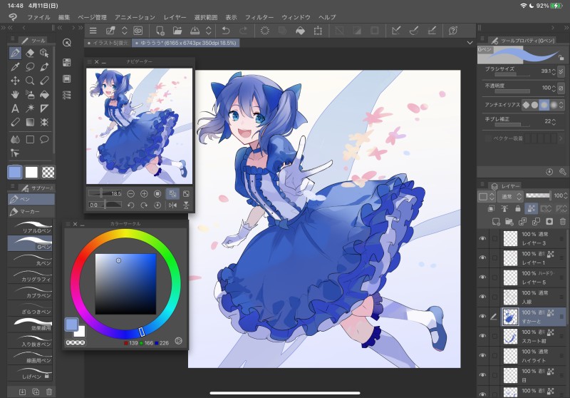
Task: Select the Hand pan tool
Action: (15, 95)
